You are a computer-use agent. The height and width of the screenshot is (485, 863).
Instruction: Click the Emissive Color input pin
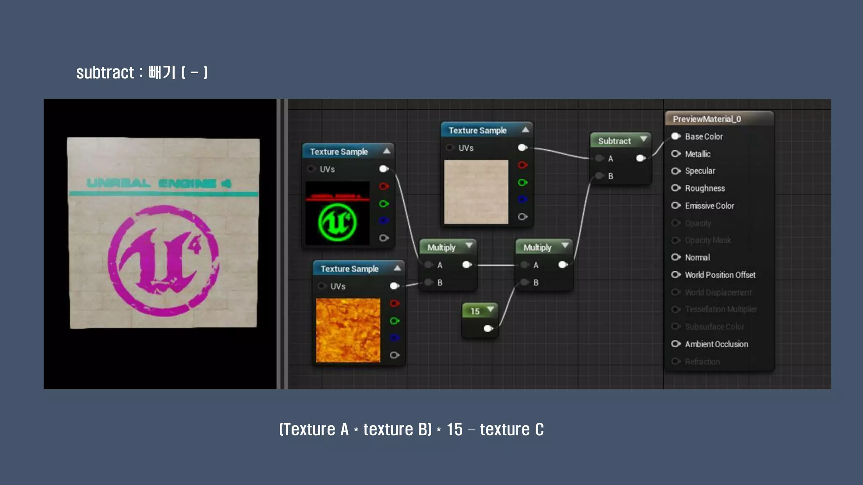click(x=676, y=205)
